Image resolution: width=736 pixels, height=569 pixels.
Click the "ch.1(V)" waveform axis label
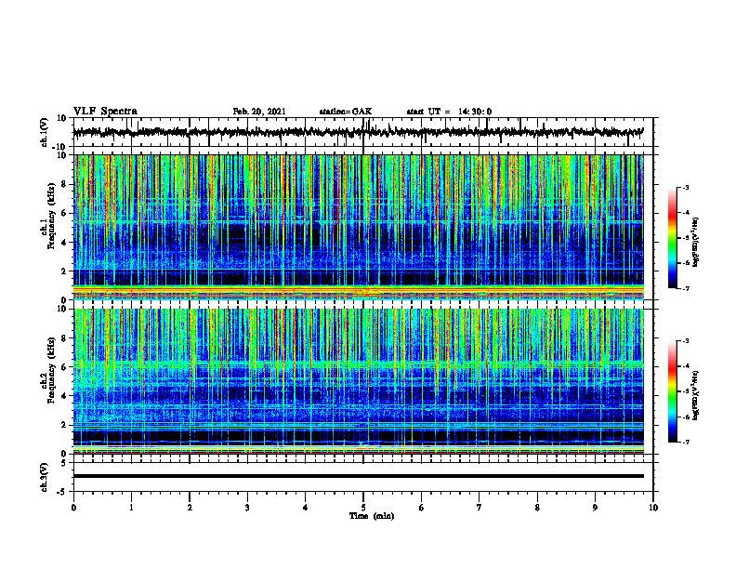click(45, 132)
